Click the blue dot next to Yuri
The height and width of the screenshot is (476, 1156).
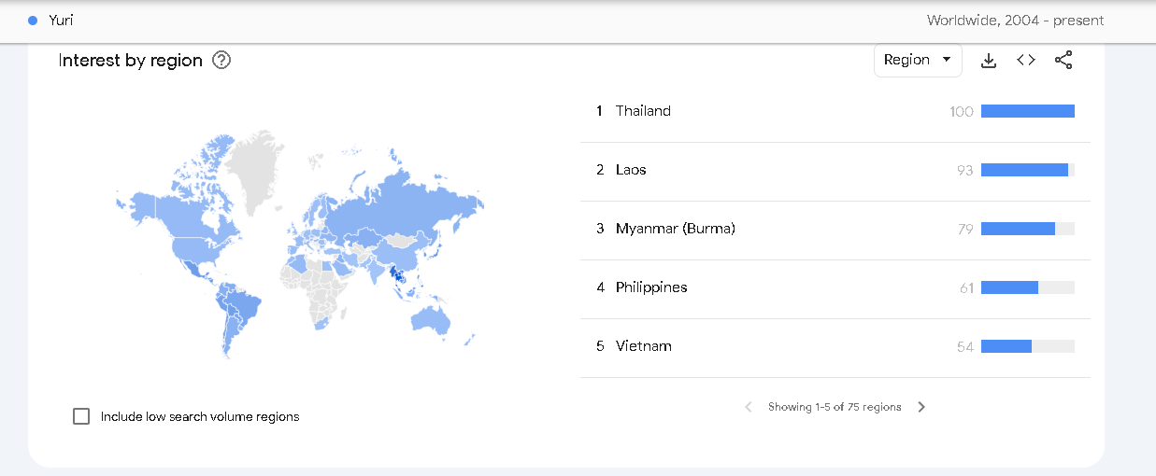[34, 21]
